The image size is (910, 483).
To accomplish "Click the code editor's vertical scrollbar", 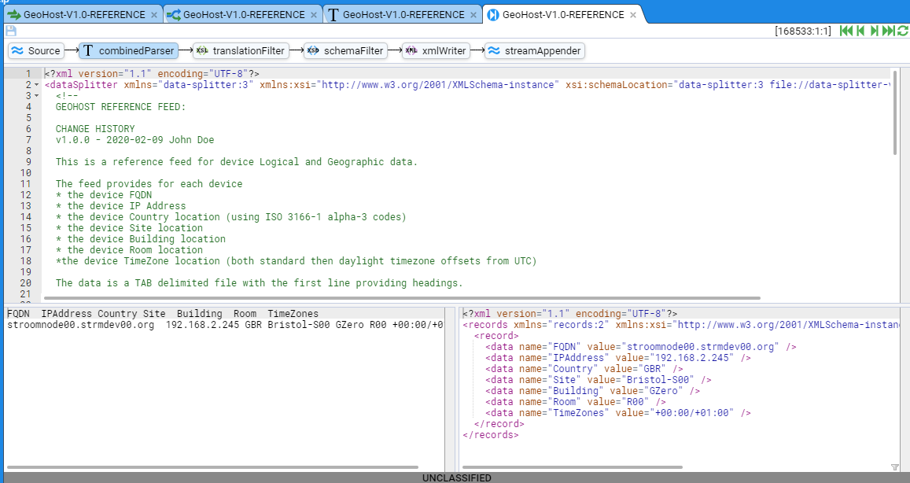I will tap(895, 114).
